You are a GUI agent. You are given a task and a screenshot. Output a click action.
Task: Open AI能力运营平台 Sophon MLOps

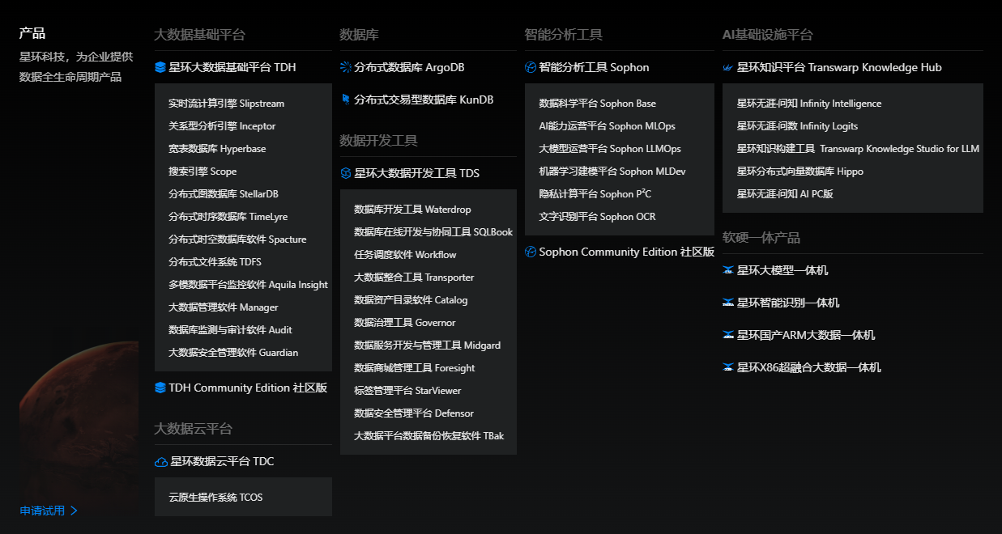pos(607,126)
